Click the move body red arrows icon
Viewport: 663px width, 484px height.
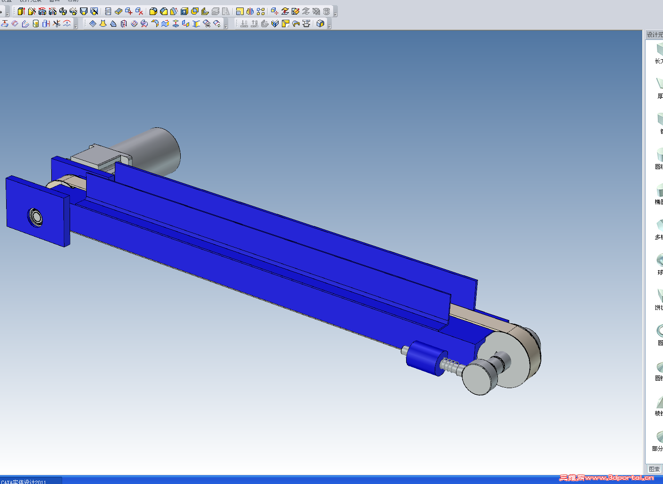click(x=274, y=11)
